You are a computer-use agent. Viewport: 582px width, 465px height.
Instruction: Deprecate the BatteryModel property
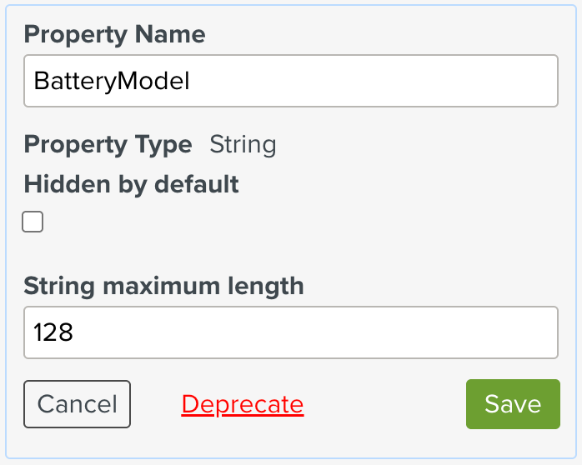(x=242, y=404)
